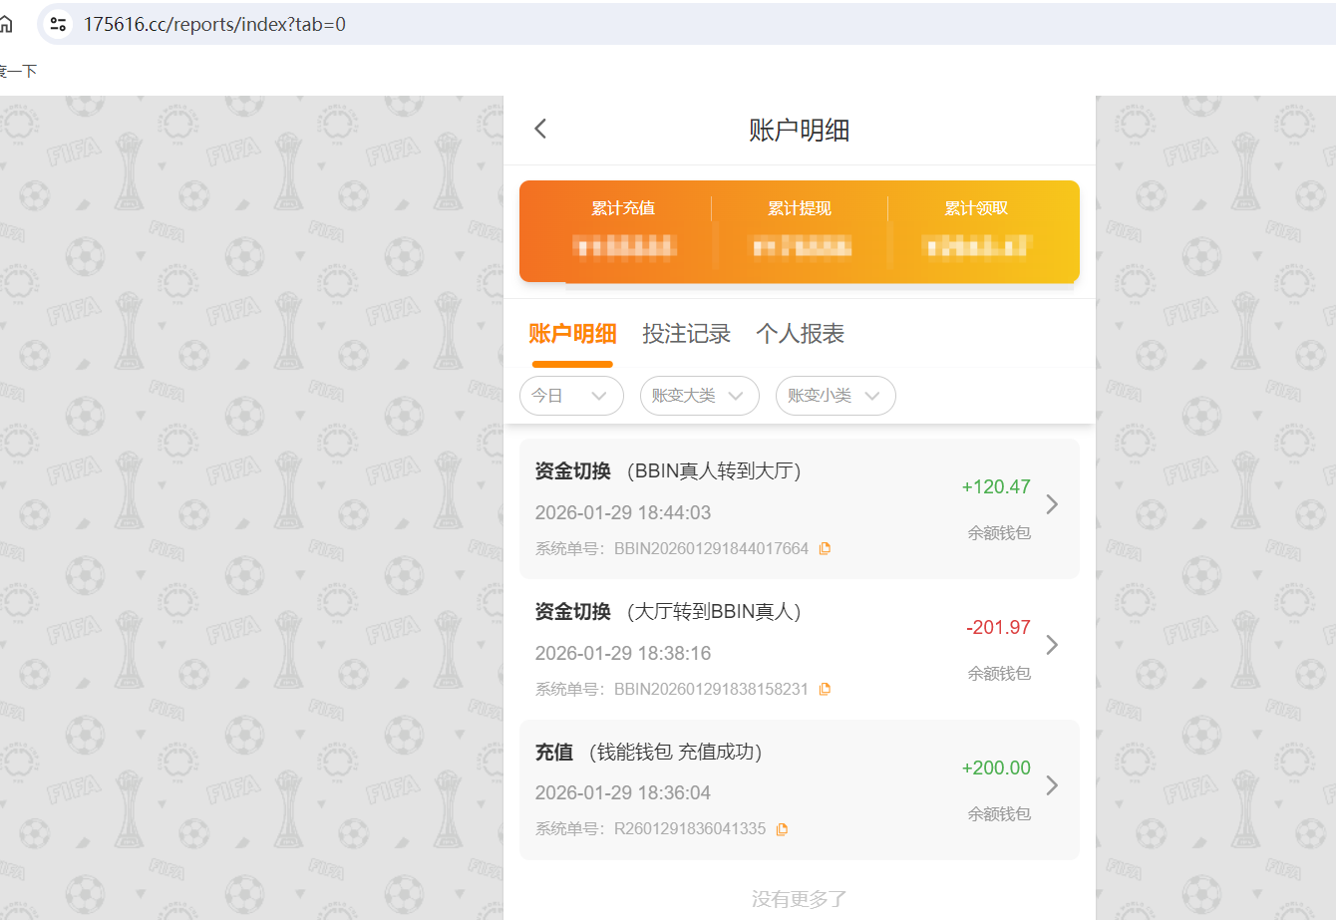Open the 账变小类 subcategory dropdown
Viewport: 1336px width, 920px height.
click(x=835, y=396)
